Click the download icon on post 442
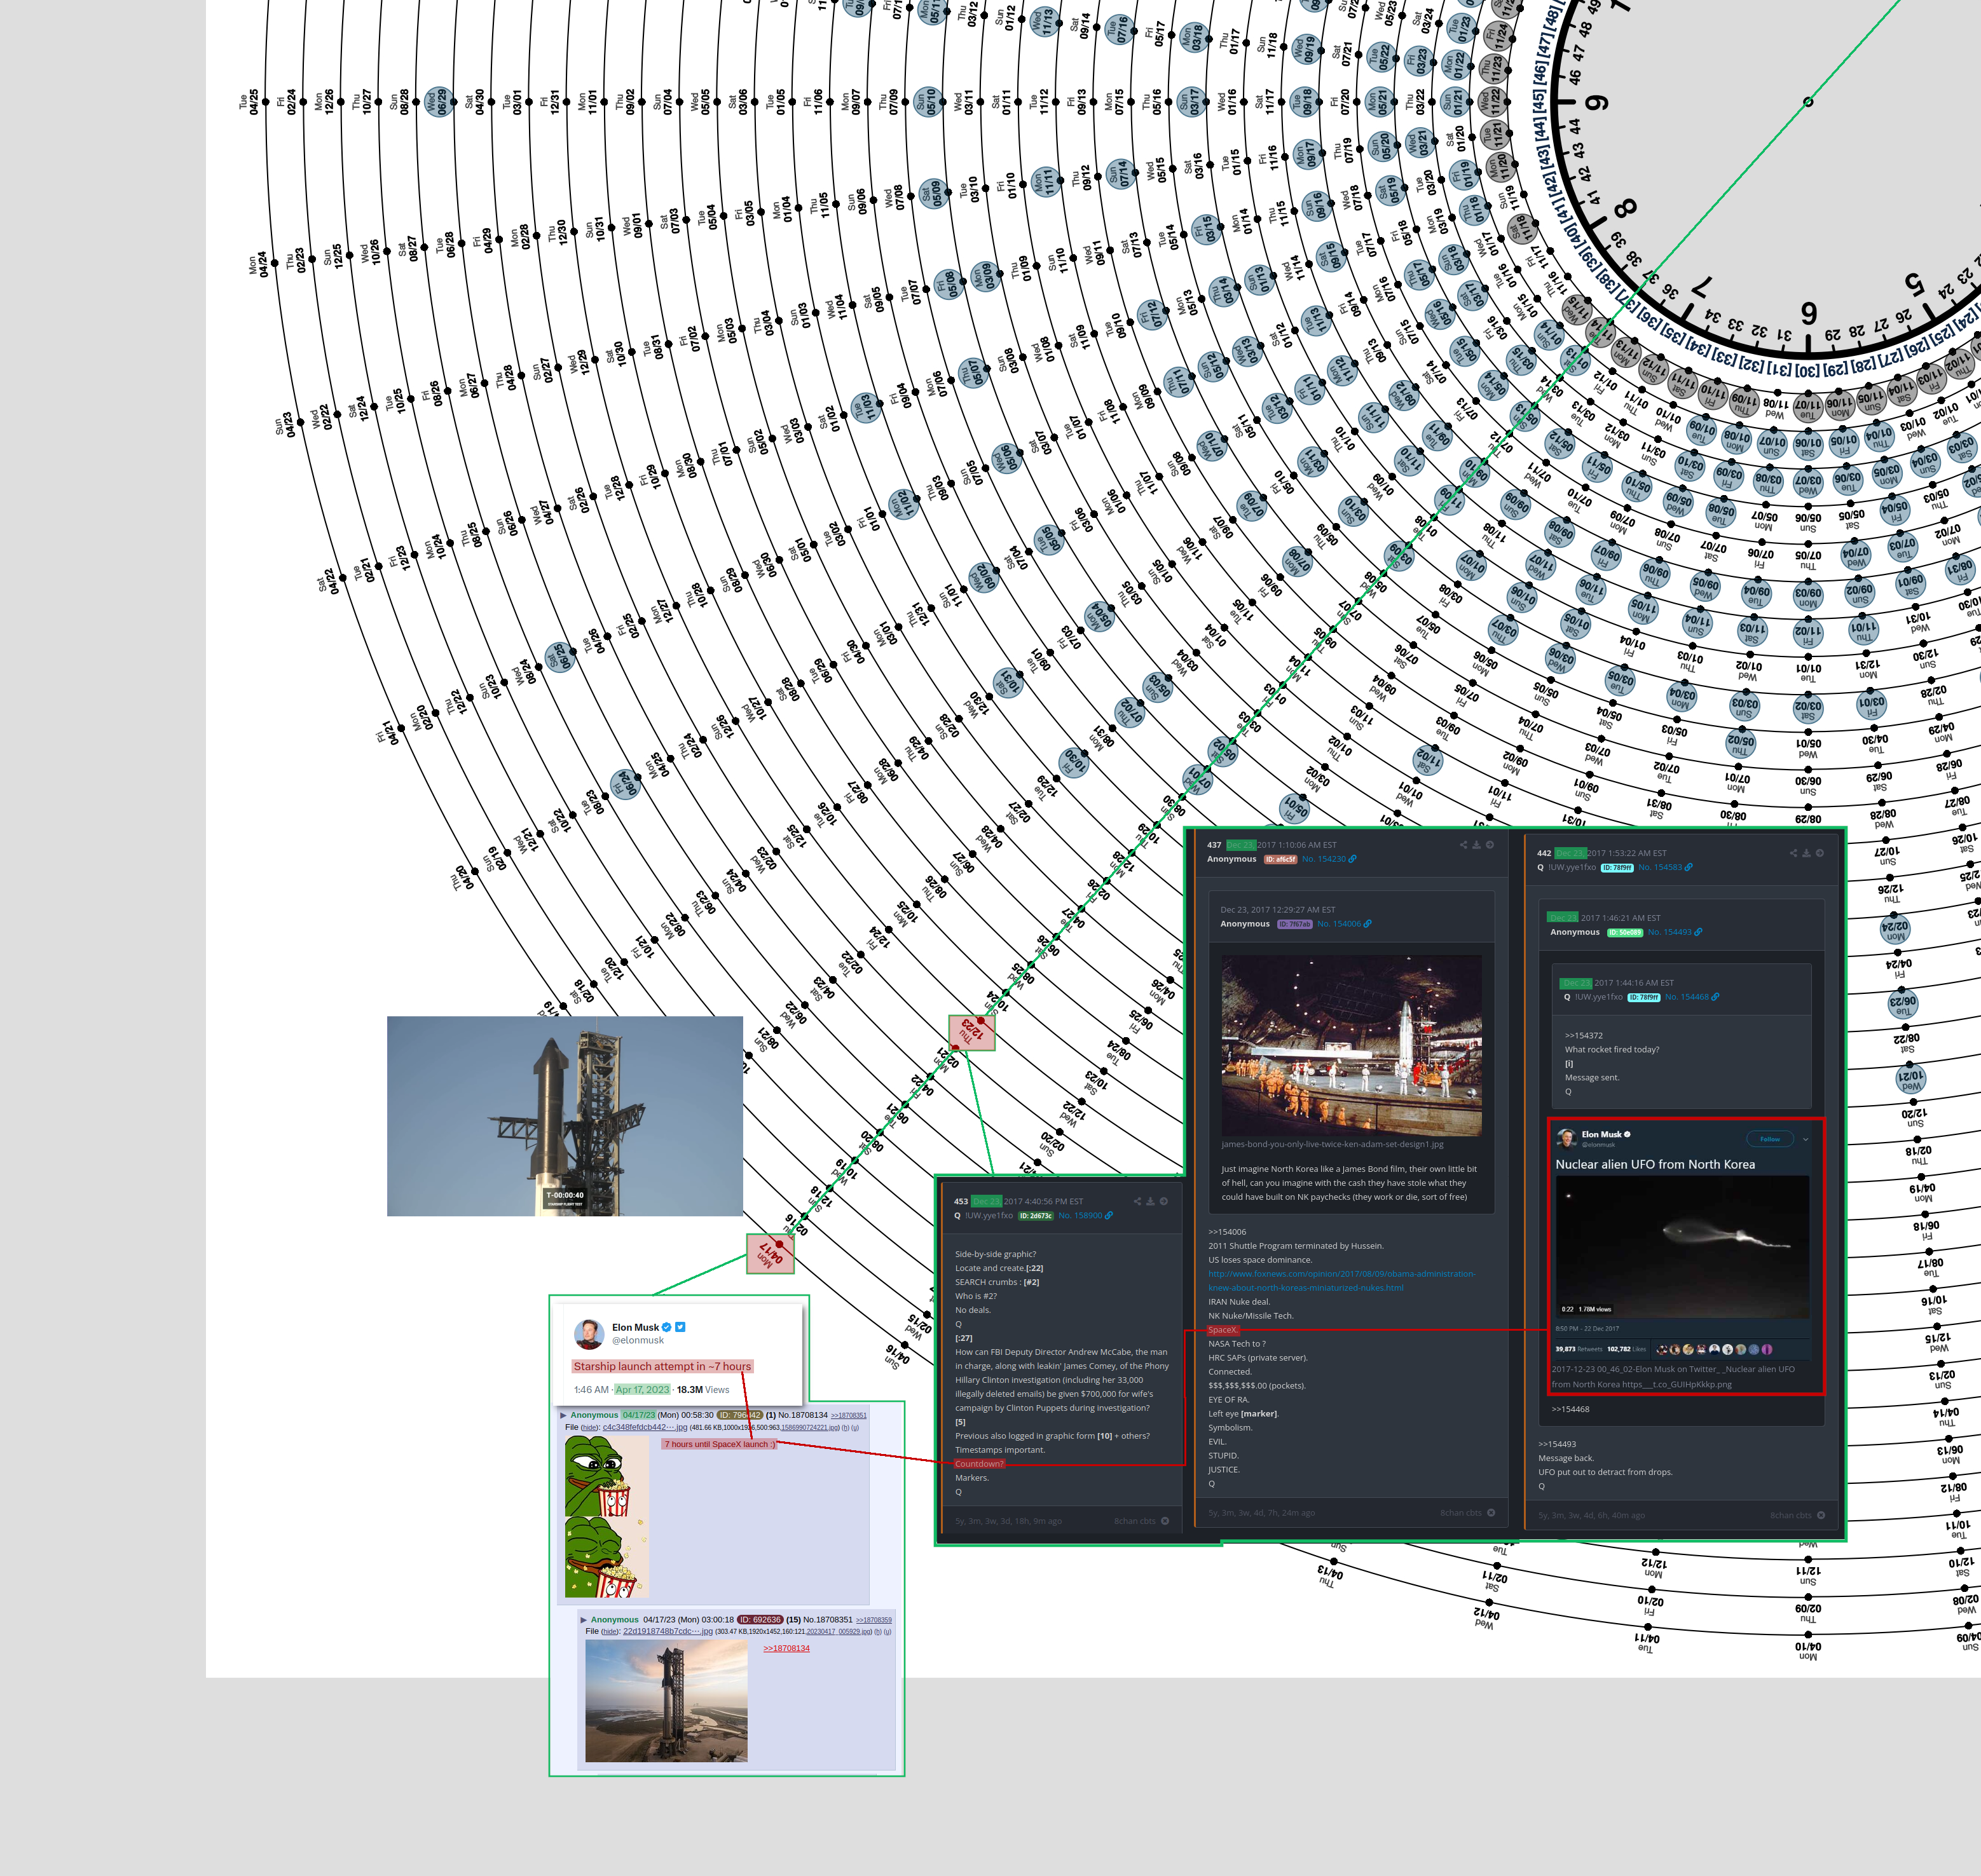1981x1876 pixels. [1806, 853]
